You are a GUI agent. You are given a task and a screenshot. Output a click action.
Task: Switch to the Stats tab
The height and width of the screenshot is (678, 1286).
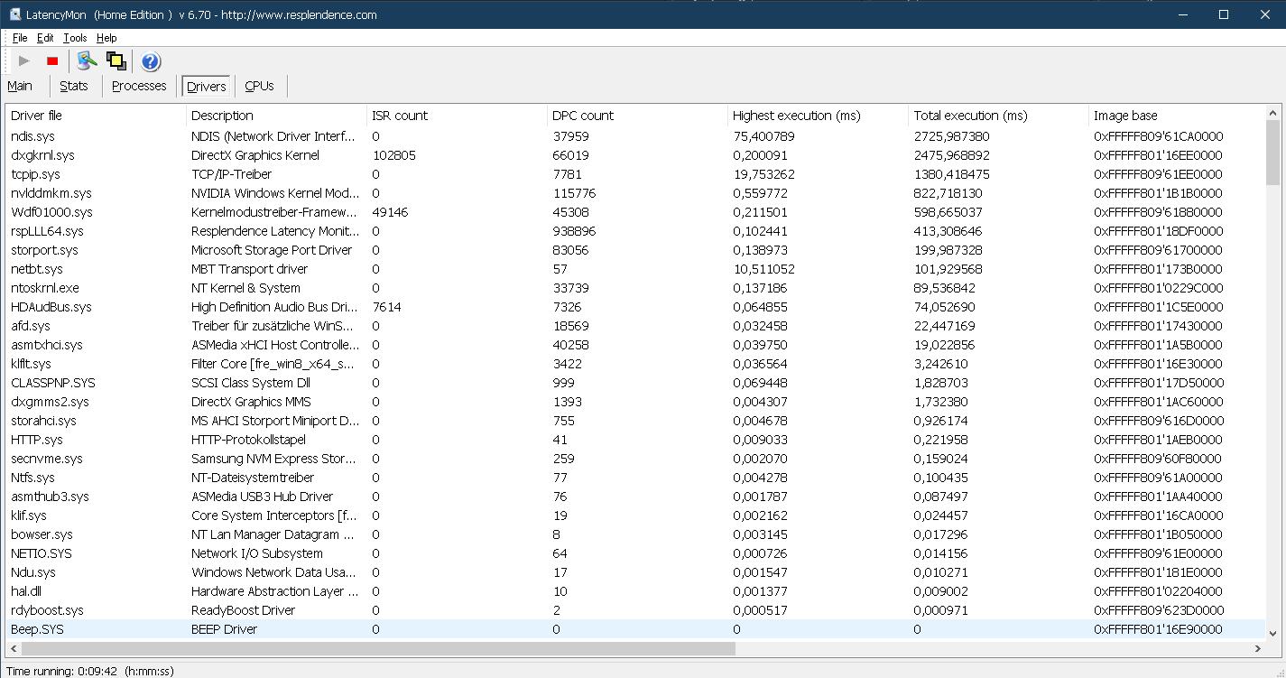point(74,86)
